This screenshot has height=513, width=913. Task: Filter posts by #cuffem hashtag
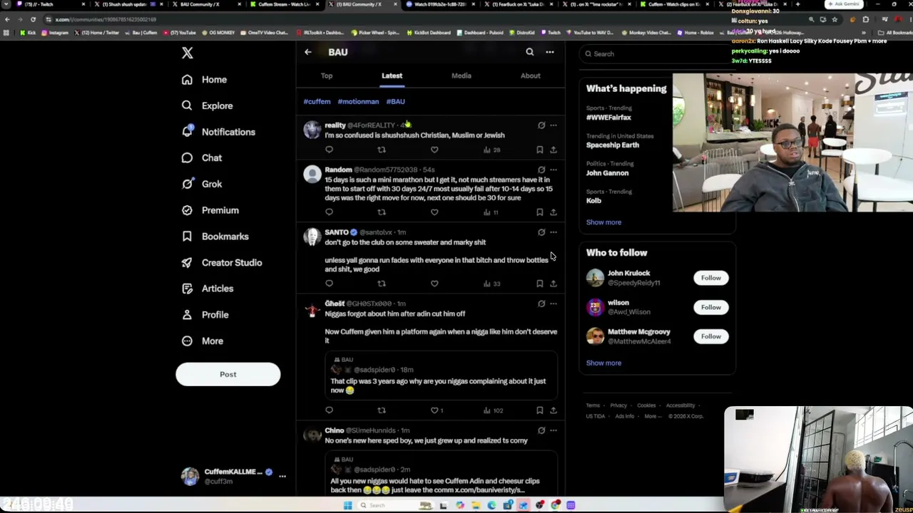tap(317, 102)
